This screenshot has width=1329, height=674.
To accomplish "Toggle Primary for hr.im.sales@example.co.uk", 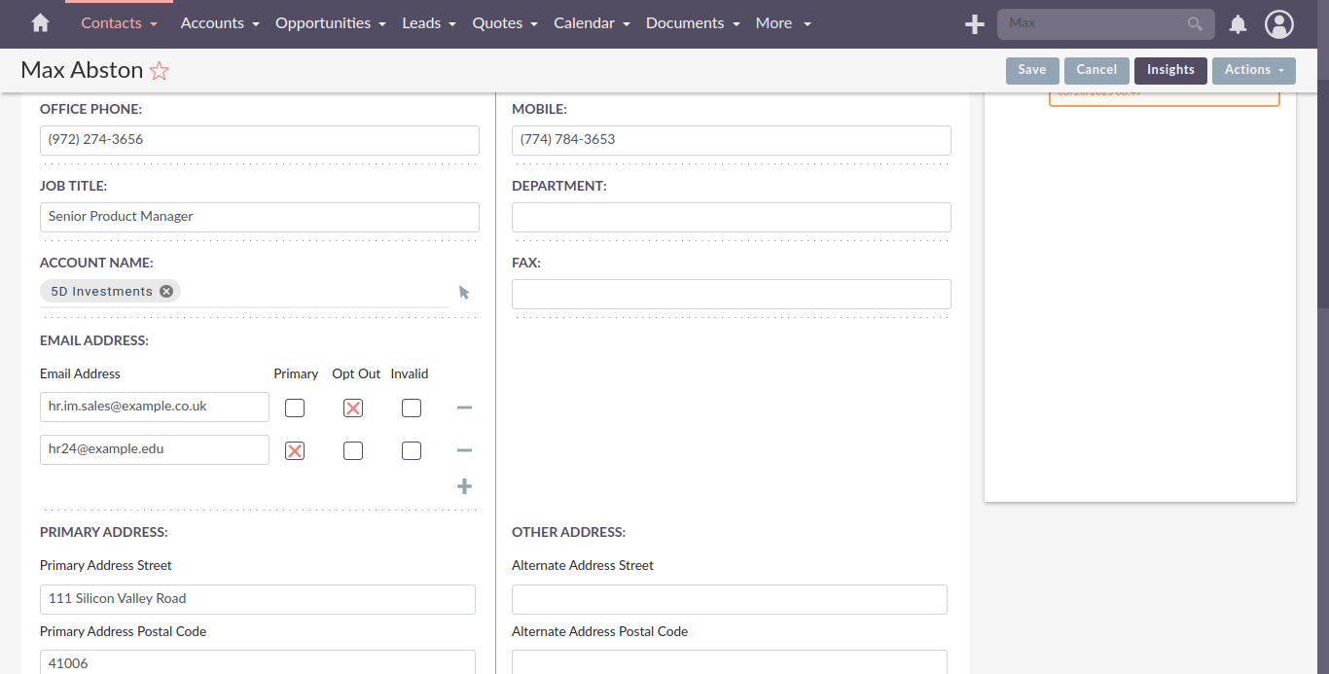I will pyautogui.click(x=295, y=408).
